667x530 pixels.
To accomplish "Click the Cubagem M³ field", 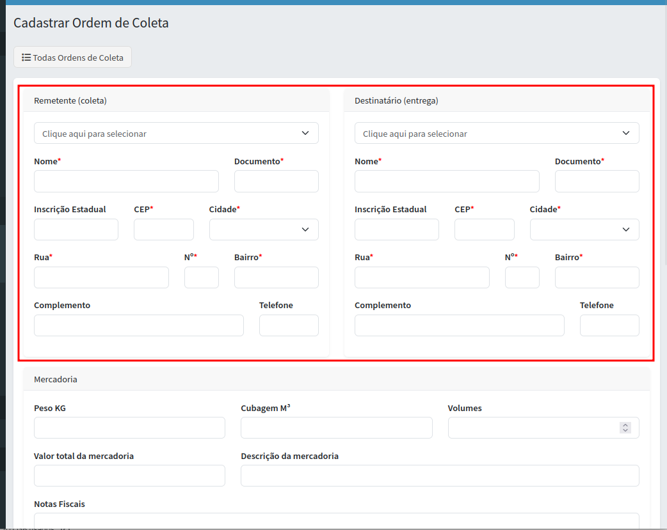I will 336,428.
